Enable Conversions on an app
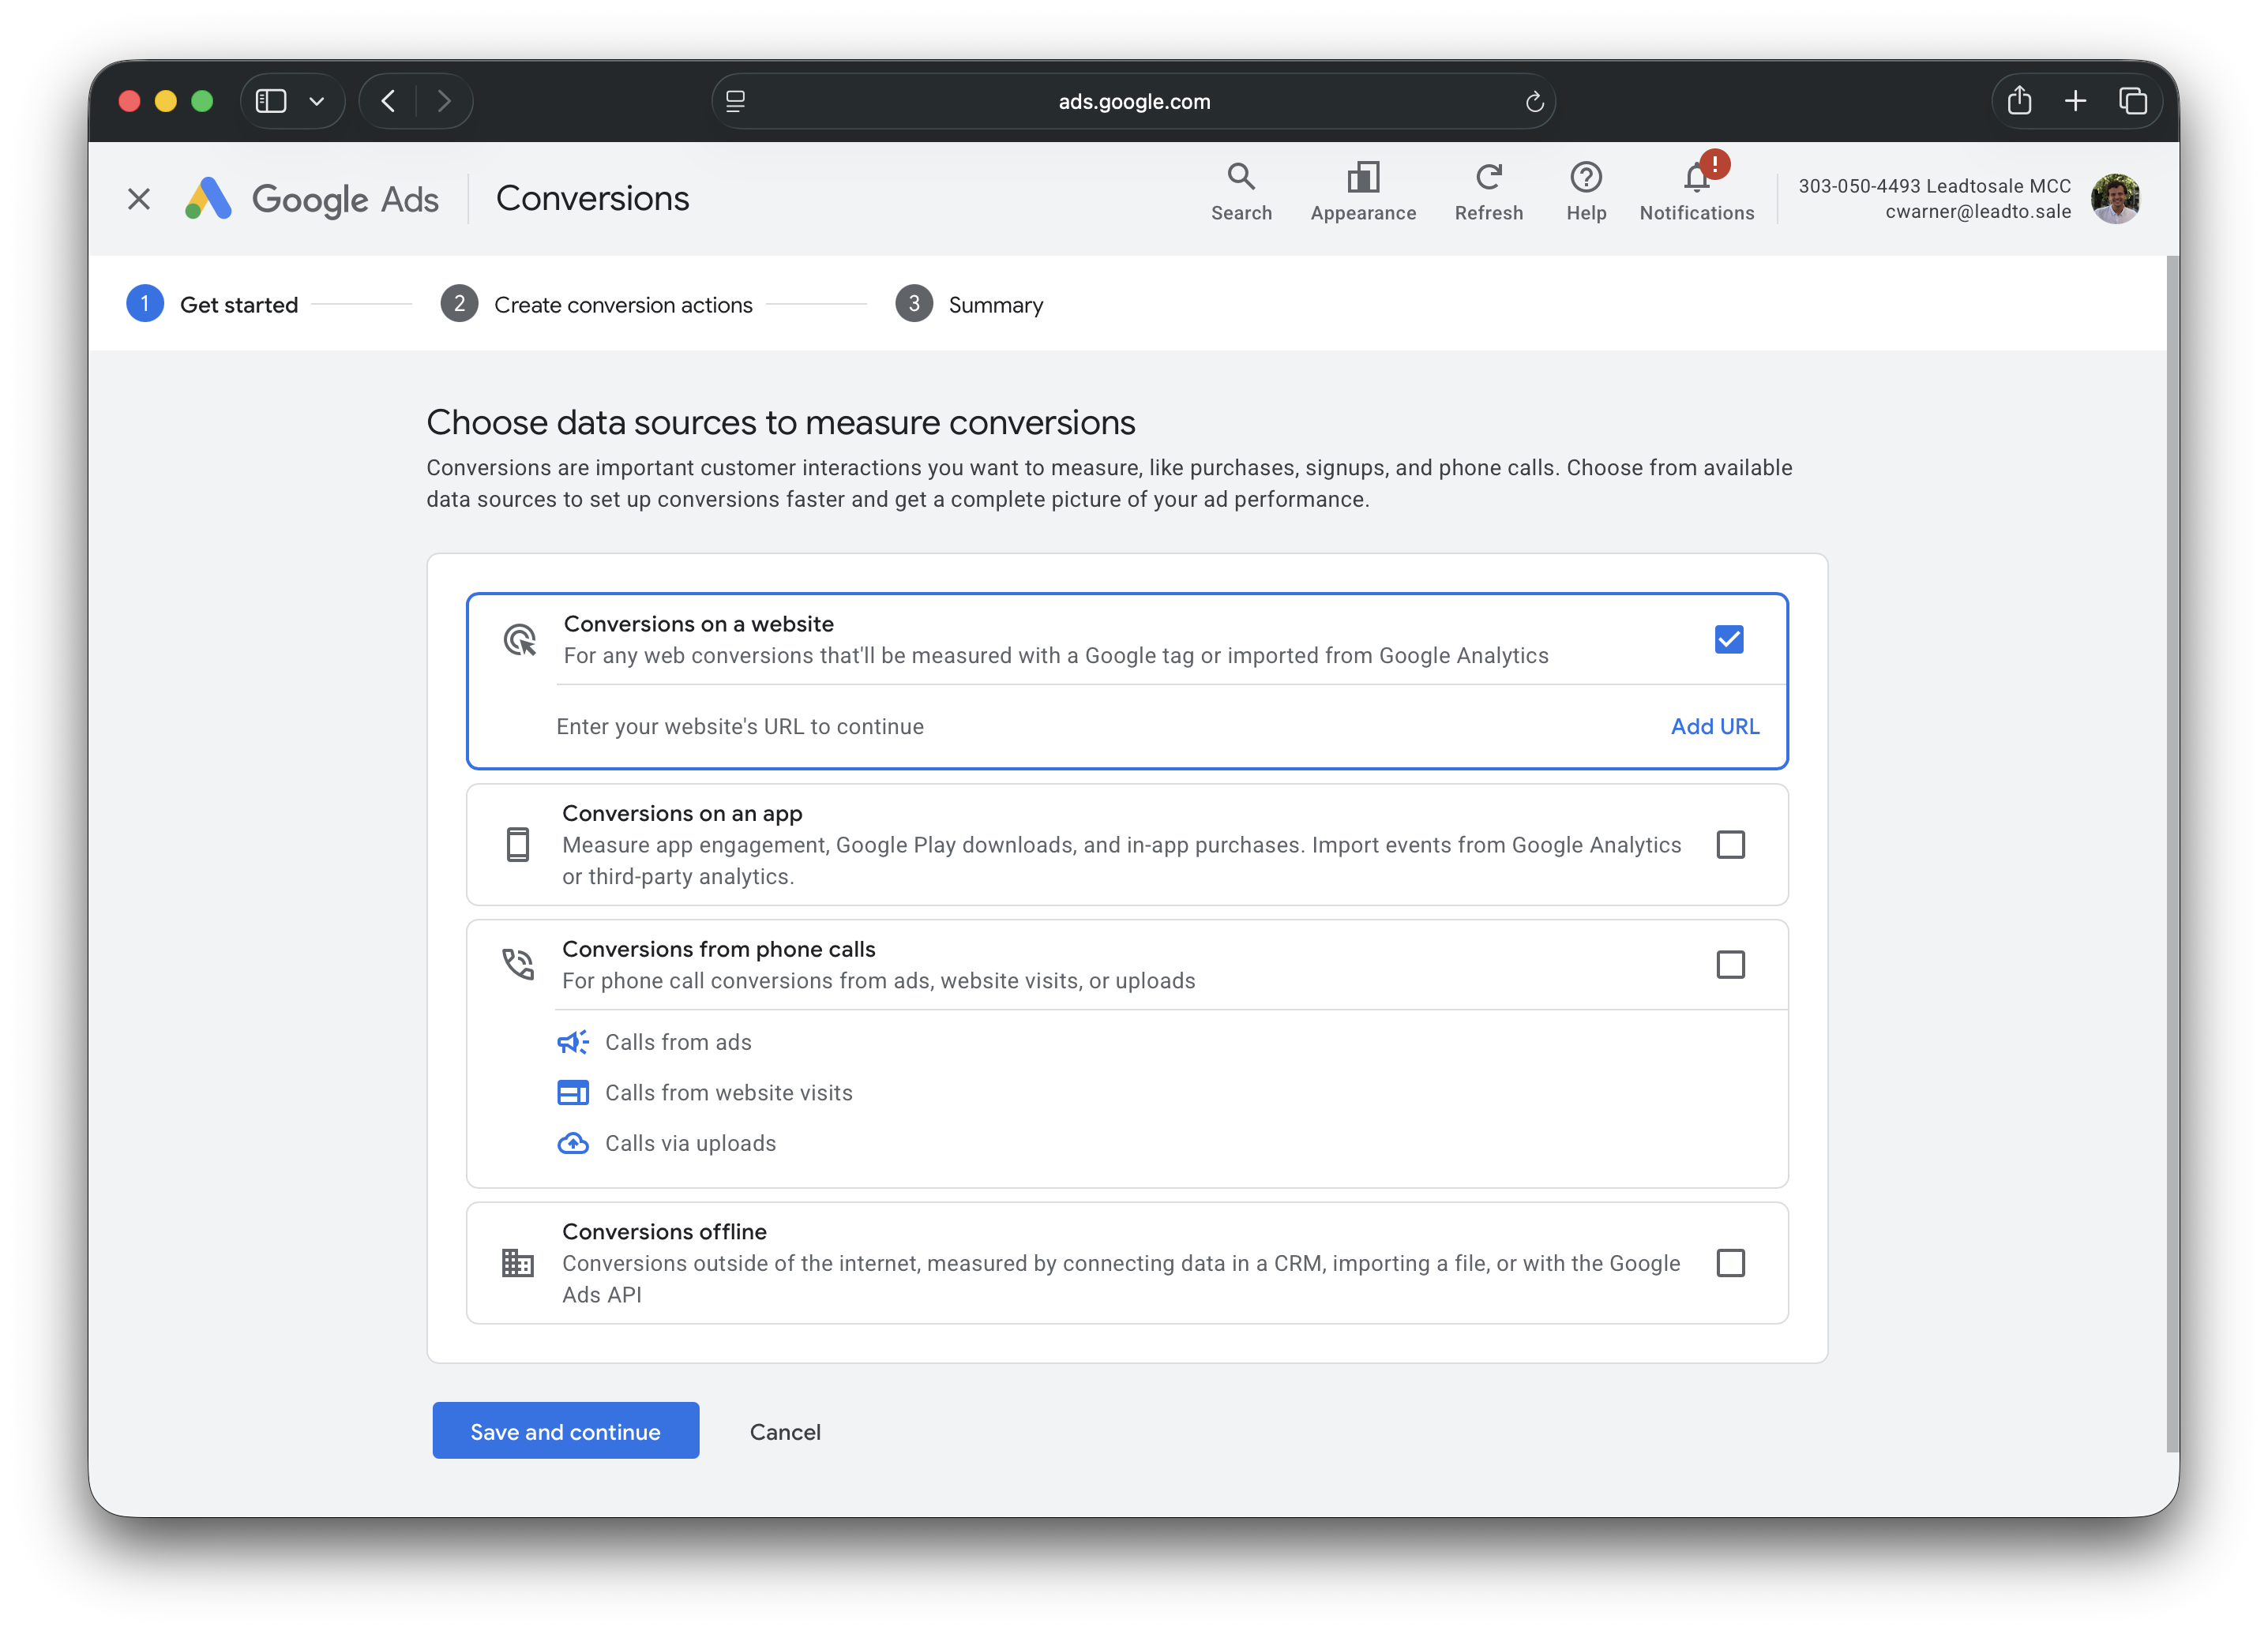The width and height of the screenshot is (2268, 1634). click(1730, 845)
